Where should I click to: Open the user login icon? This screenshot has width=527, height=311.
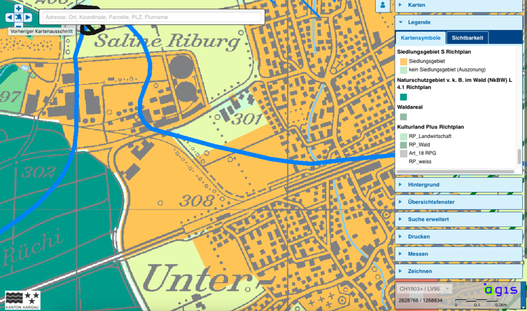[x=382, y=5]
